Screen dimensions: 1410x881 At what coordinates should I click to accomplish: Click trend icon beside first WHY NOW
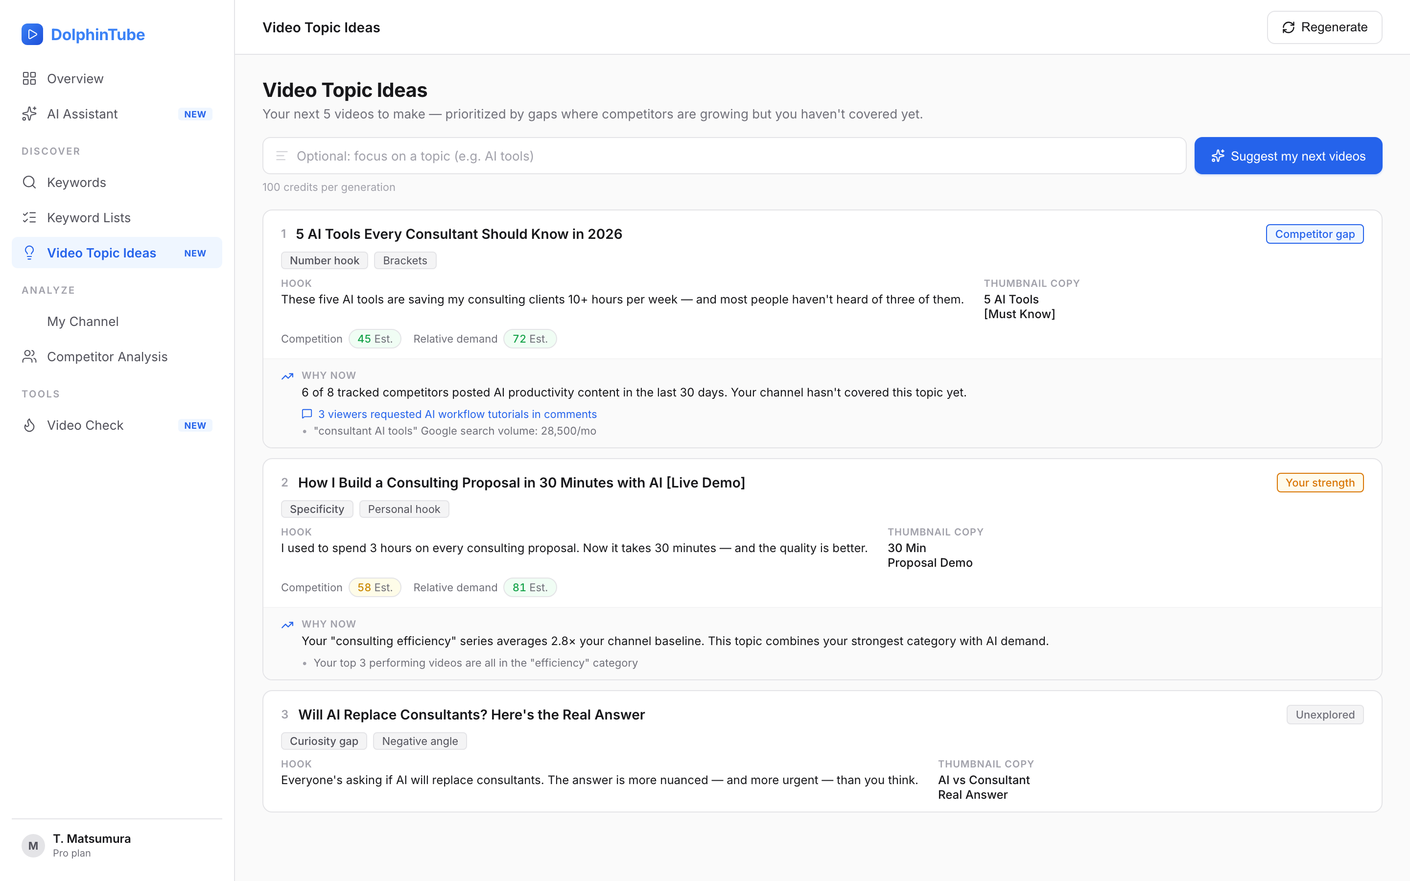pyautogui.click(x=287, y=376)
